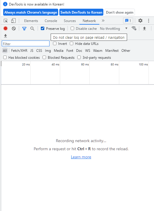Focus the Filter text input field
This screenshot has height=211, width=154.
(25, 44)
